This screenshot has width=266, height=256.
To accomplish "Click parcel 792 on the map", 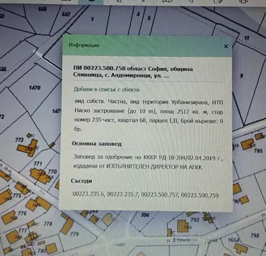I will tap(195, 220).
